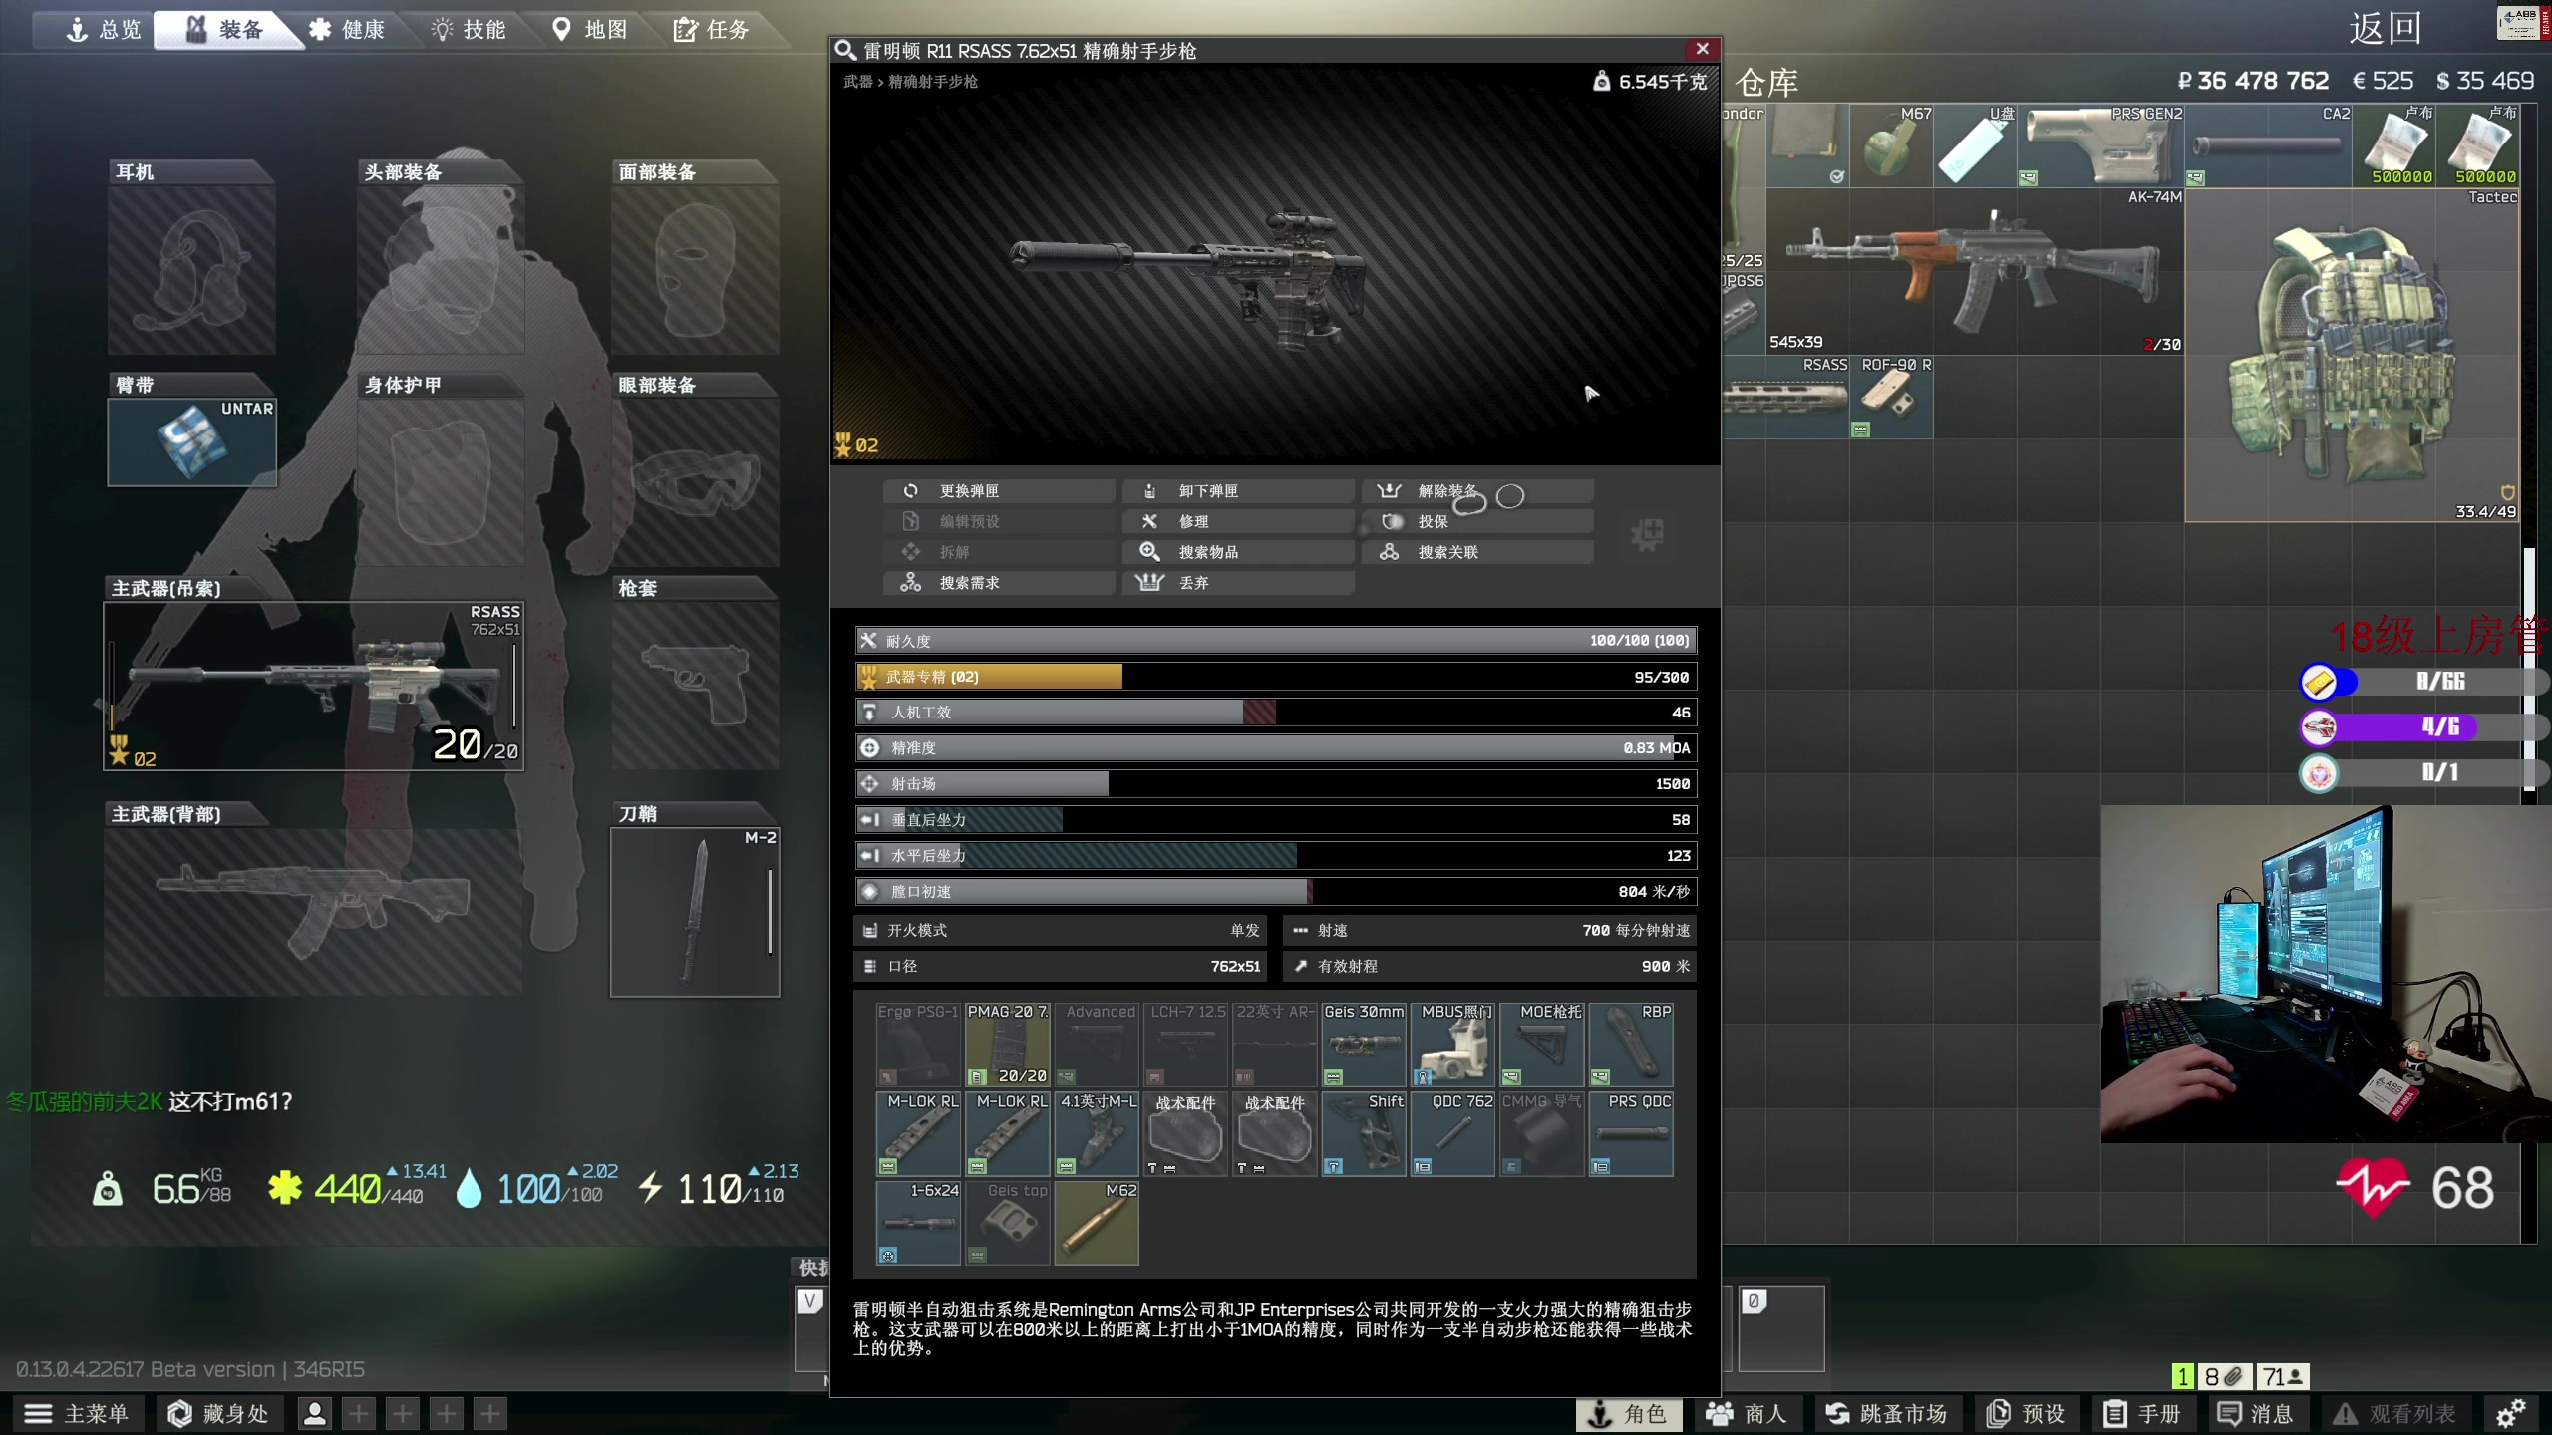Select the Ergo PSG-1 pistol grip mod
The image size is (2552, 1435).
pos(918,1044)
